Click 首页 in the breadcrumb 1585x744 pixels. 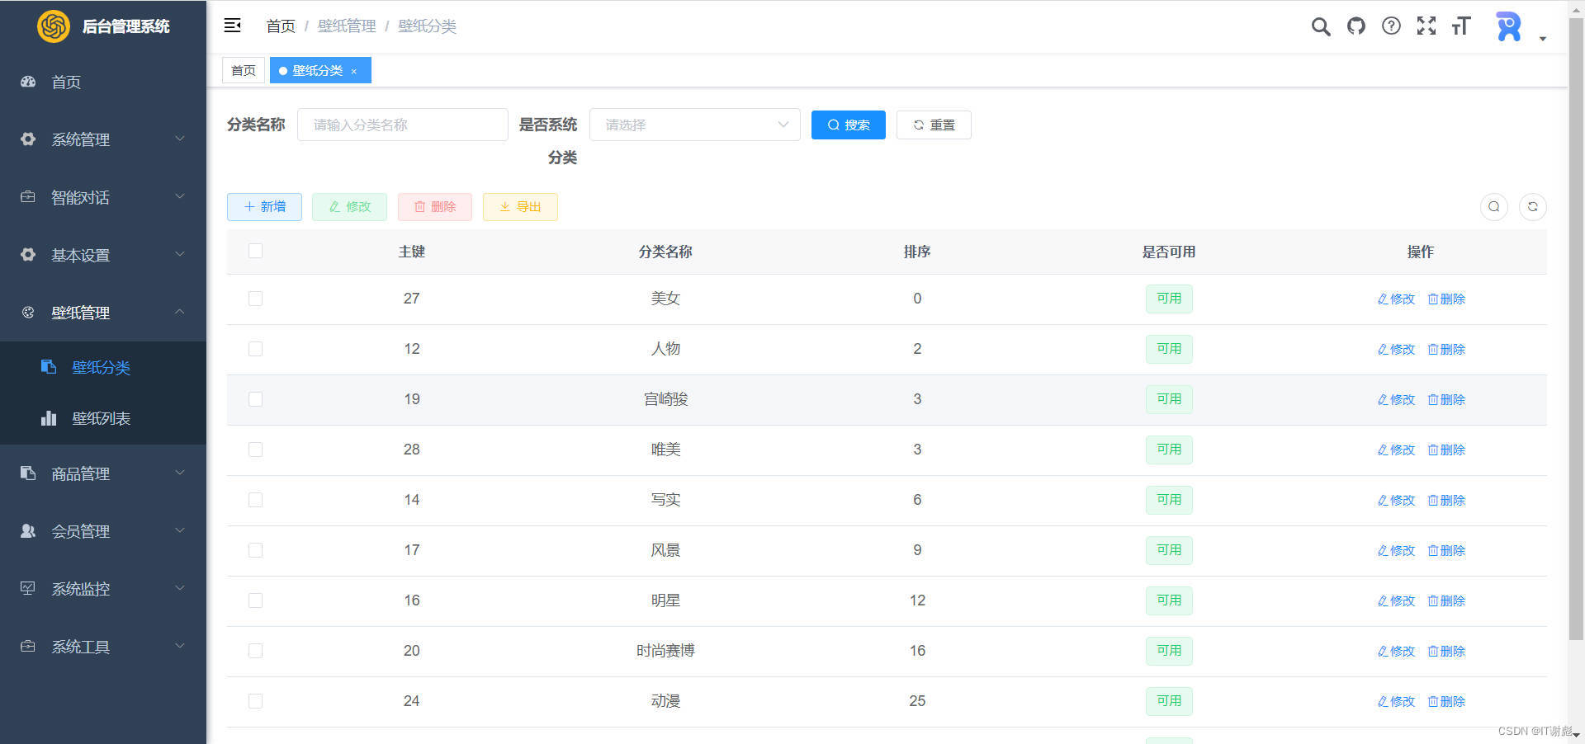pyautogui.click(x=281, y=26)
